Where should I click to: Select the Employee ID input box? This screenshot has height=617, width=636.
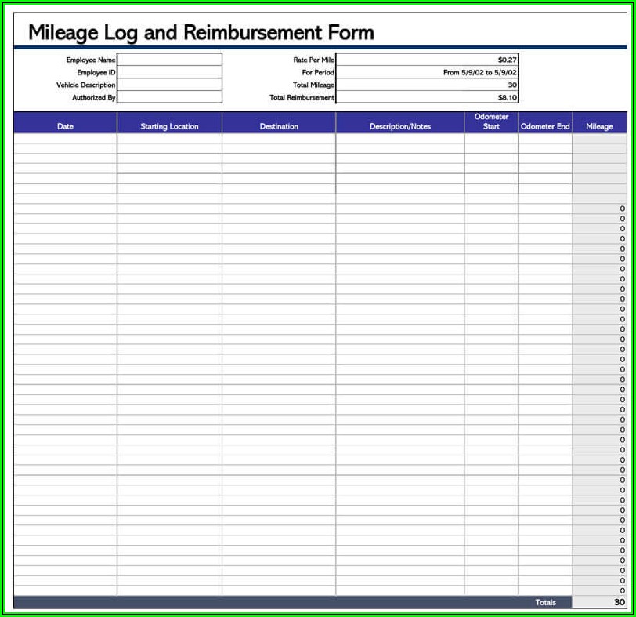pyautogui.click(x=169, y=72)
